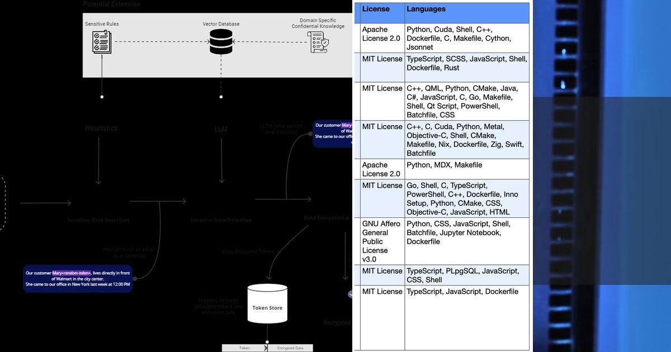
Task: Select the Languages column header
Action: pos(426,9)
